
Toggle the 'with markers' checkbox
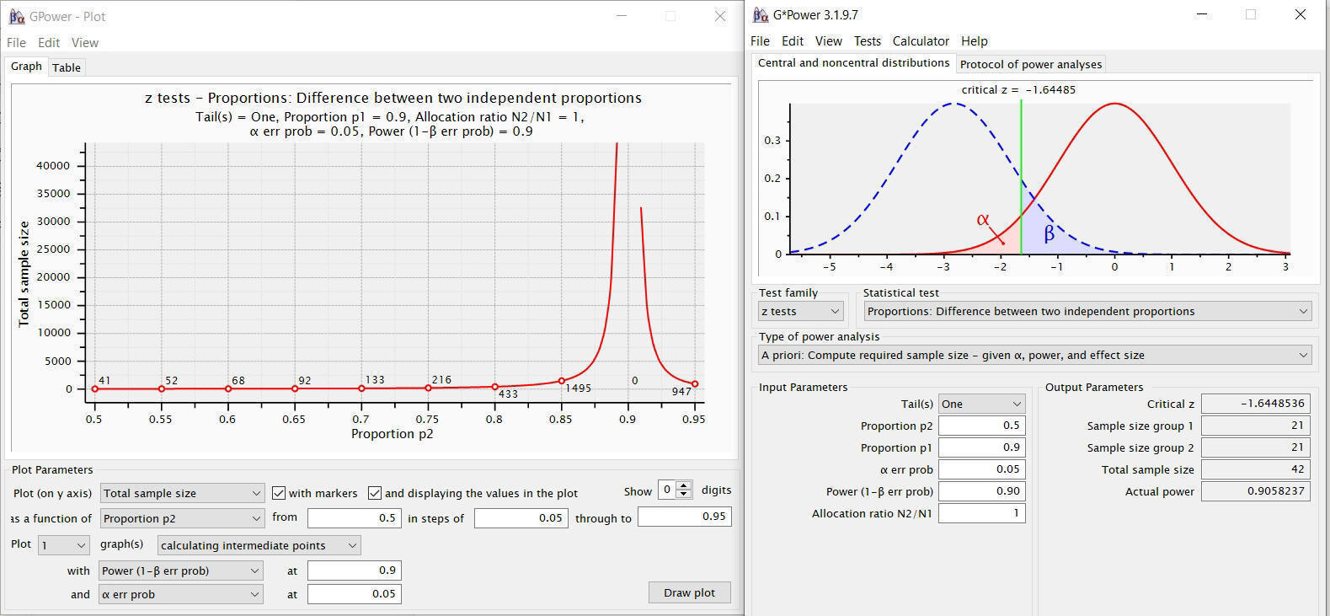(x=279, y=493)
